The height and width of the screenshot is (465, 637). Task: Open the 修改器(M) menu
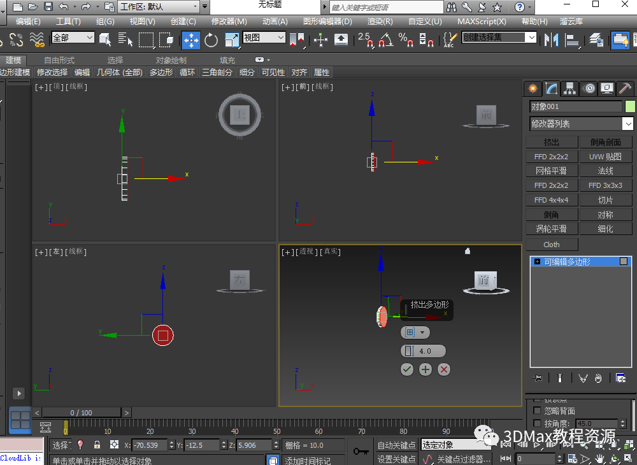(229, 22)
